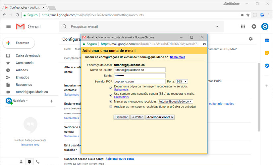Open Caixa de entrada folder
The height and width of the screenshot is (165, 273).
[x=28, y=55]
